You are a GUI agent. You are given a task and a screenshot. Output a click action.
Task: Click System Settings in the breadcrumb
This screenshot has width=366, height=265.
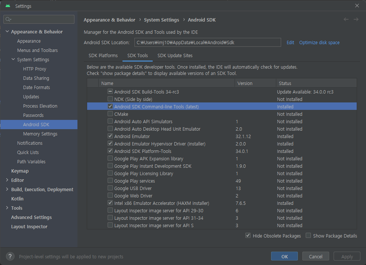click(x=162, y=20)
